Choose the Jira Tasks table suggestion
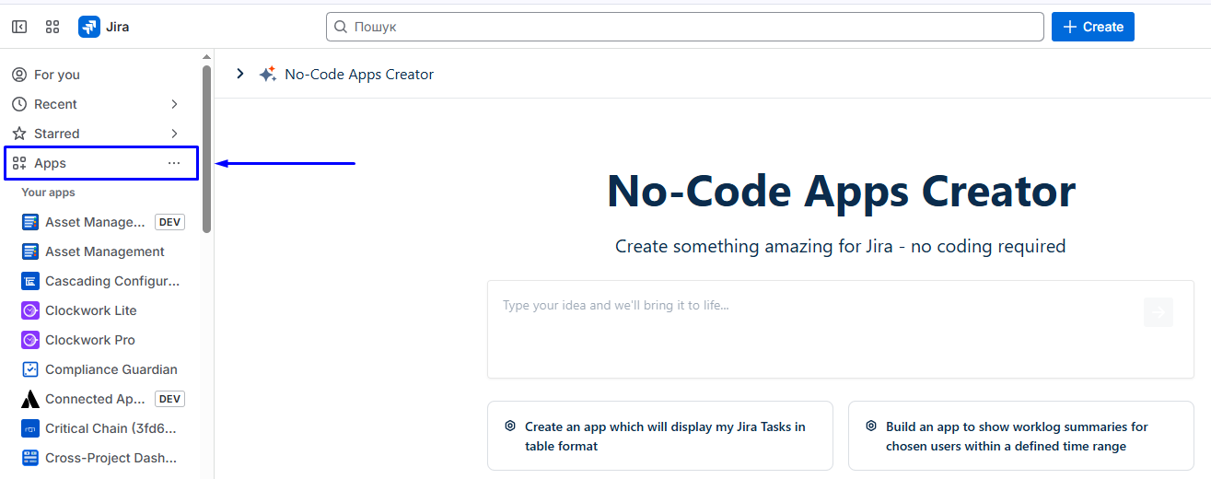The width and height of the screenshot is (1211, 479). (659, 436)
